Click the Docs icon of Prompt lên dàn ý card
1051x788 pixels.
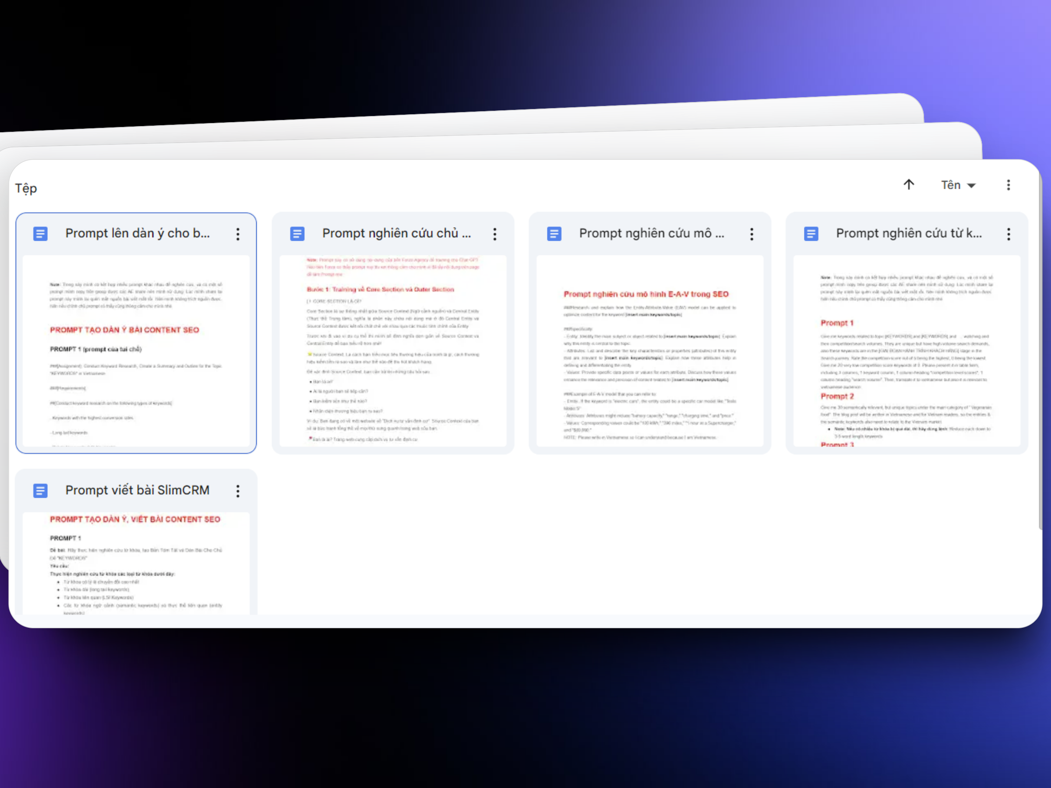click(x=40, y=234)
